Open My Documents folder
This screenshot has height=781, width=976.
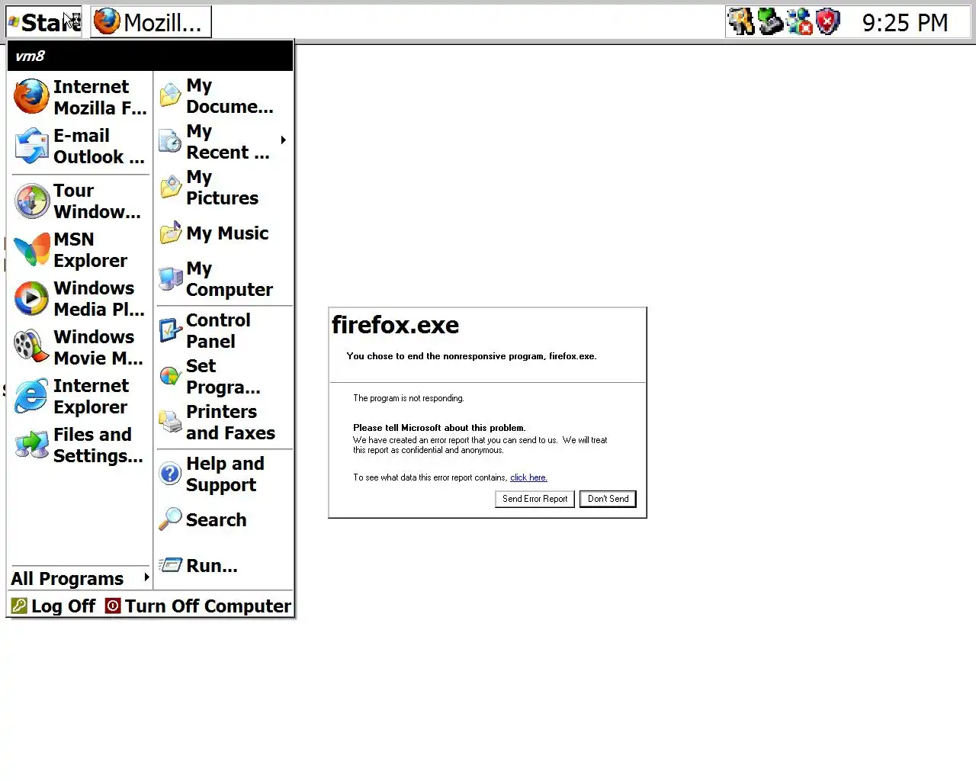(224, 96)
